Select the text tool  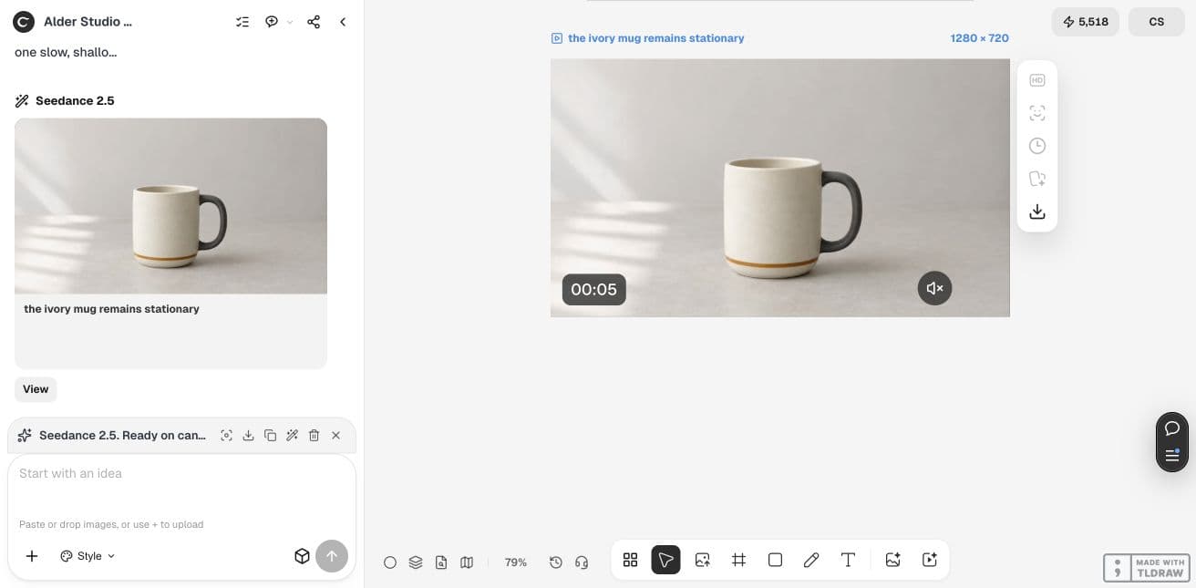[x=848, y=560]
